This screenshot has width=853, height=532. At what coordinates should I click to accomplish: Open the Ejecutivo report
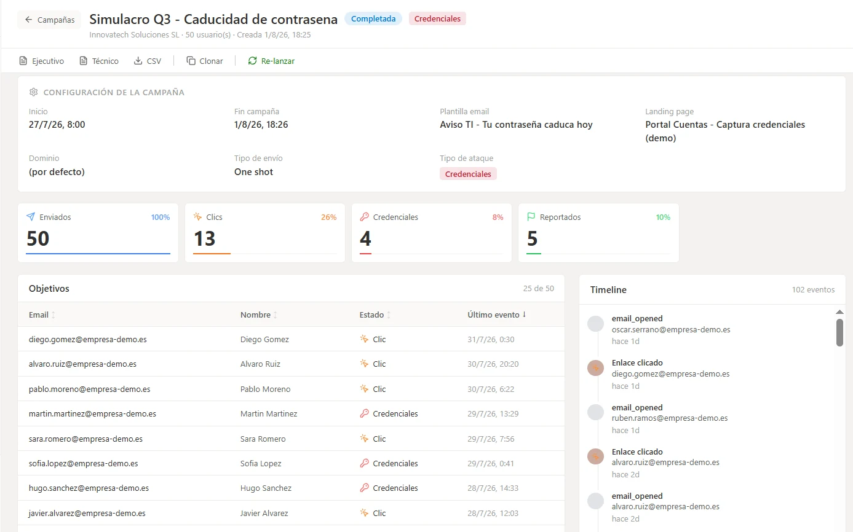point(41,61)
